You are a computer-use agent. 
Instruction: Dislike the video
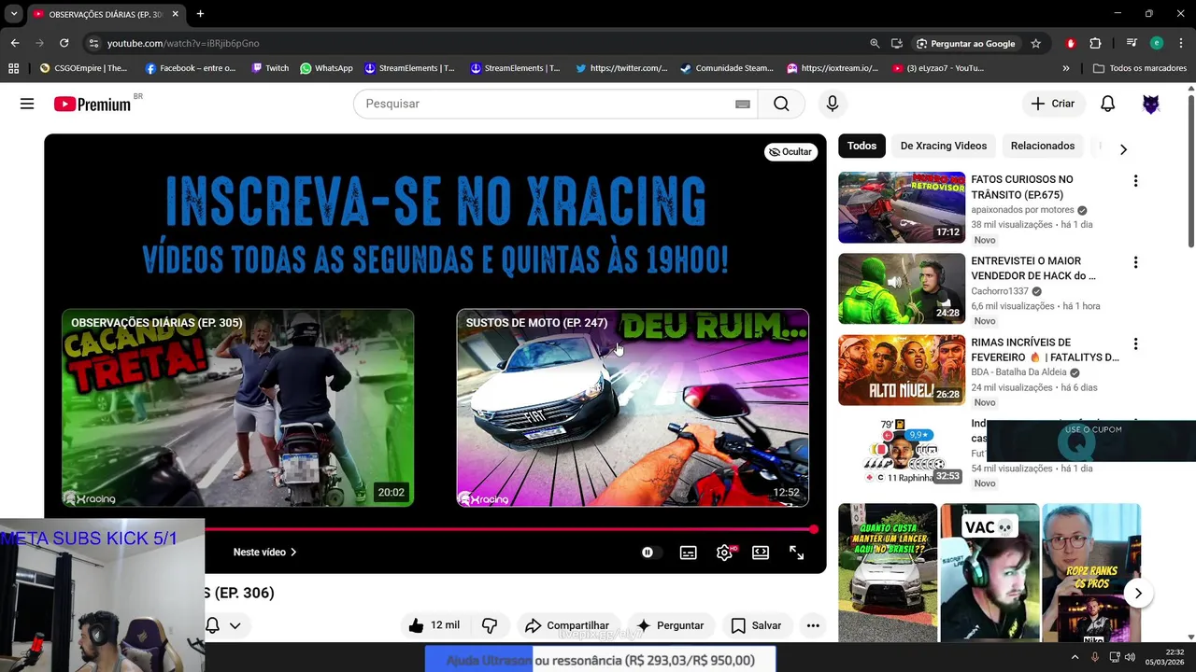(x=490, y=625)
